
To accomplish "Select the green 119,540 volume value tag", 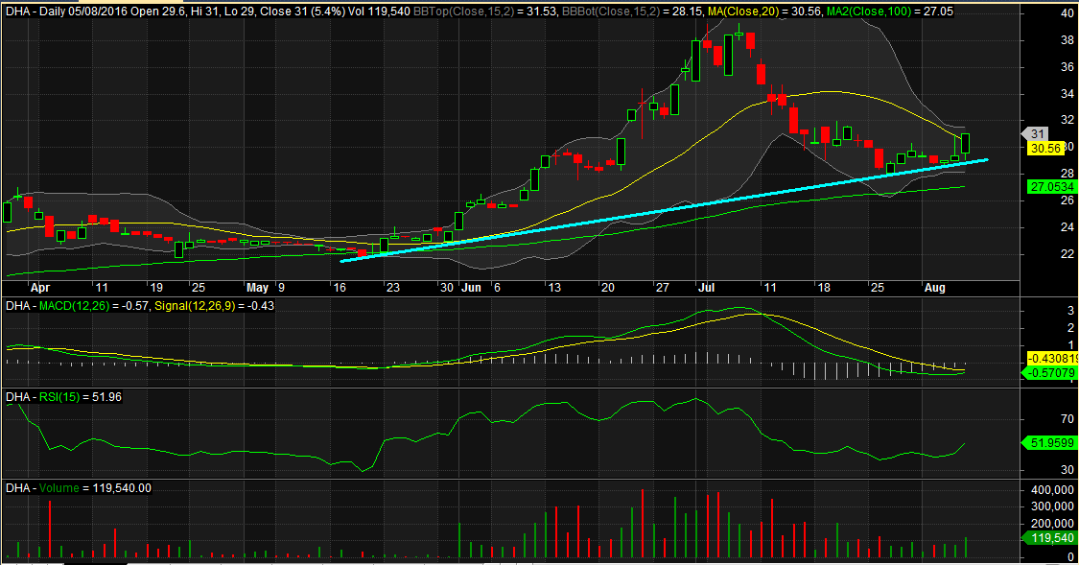I will [x=1046, y=540].
